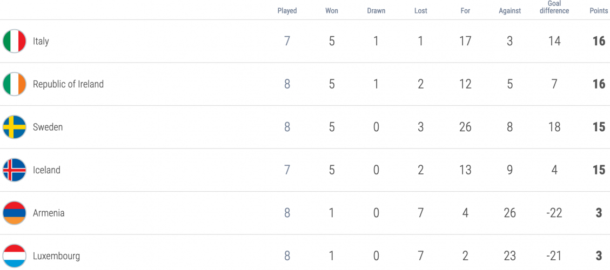The width and height of the screenshot is (610, 270).
Task: Open the Italy team link
Action: pyautogui.click(x=41, y=41)
